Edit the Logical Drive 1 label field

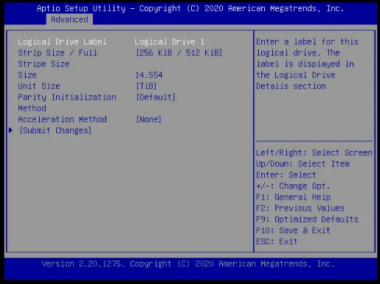pyautogui.click(x=169, y=41)
